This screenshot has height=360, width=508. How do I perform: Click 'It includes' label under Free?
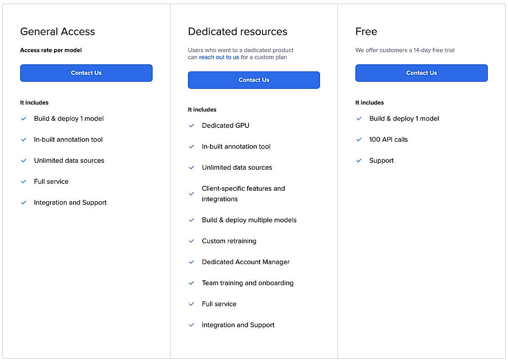point(370,103)
